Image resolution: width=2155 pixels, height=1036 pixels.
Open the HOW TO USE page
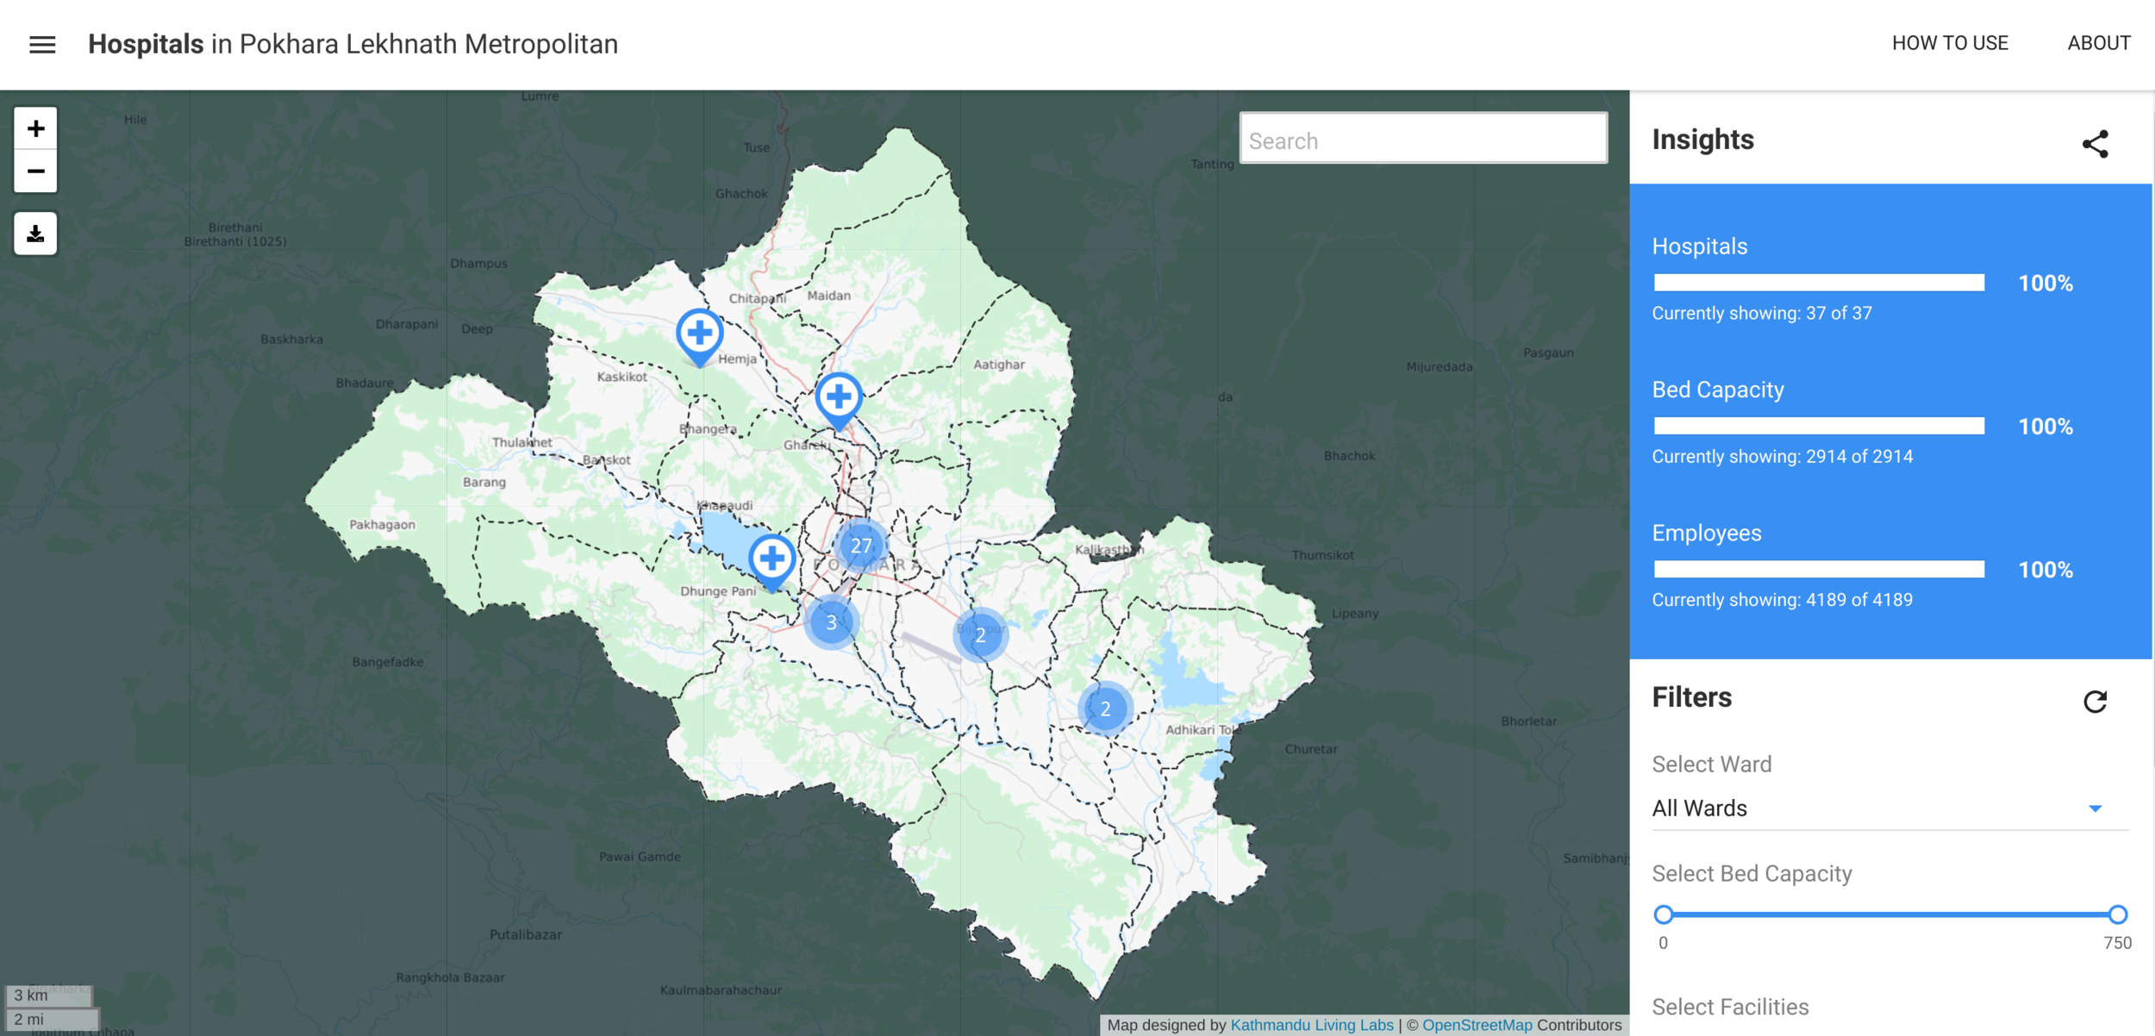click(1950, 43)
